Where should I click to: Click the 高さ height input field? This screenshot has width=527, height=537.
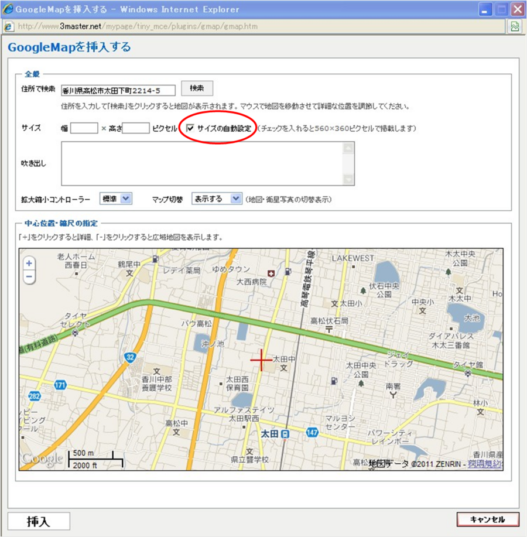coord(136,128)
